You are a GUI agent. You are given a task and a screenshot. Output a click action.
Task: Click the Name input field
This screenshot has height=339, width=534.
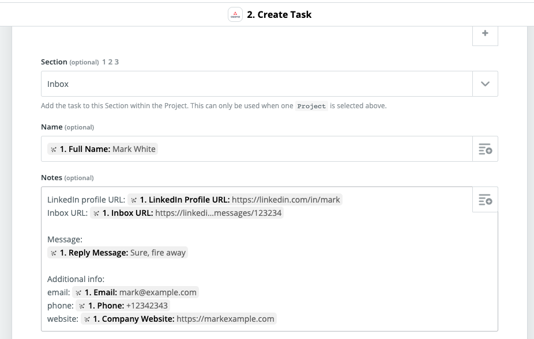pyautogui.click(x=257, y=149)
